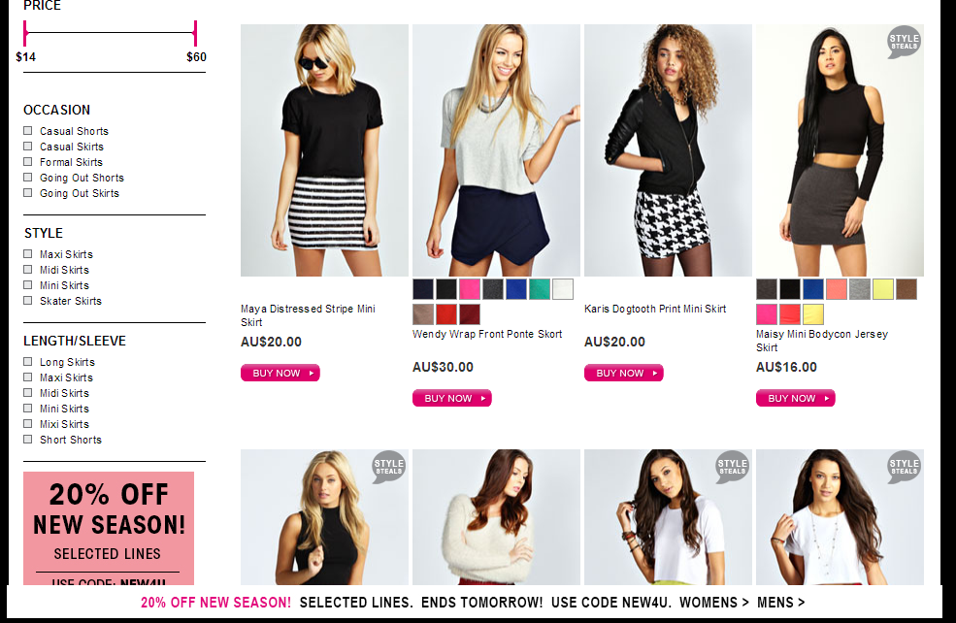Viewport: 956px width, 623px height.
Task: Click Style Steals badge on blonde model photo
Action: [388, 468]
